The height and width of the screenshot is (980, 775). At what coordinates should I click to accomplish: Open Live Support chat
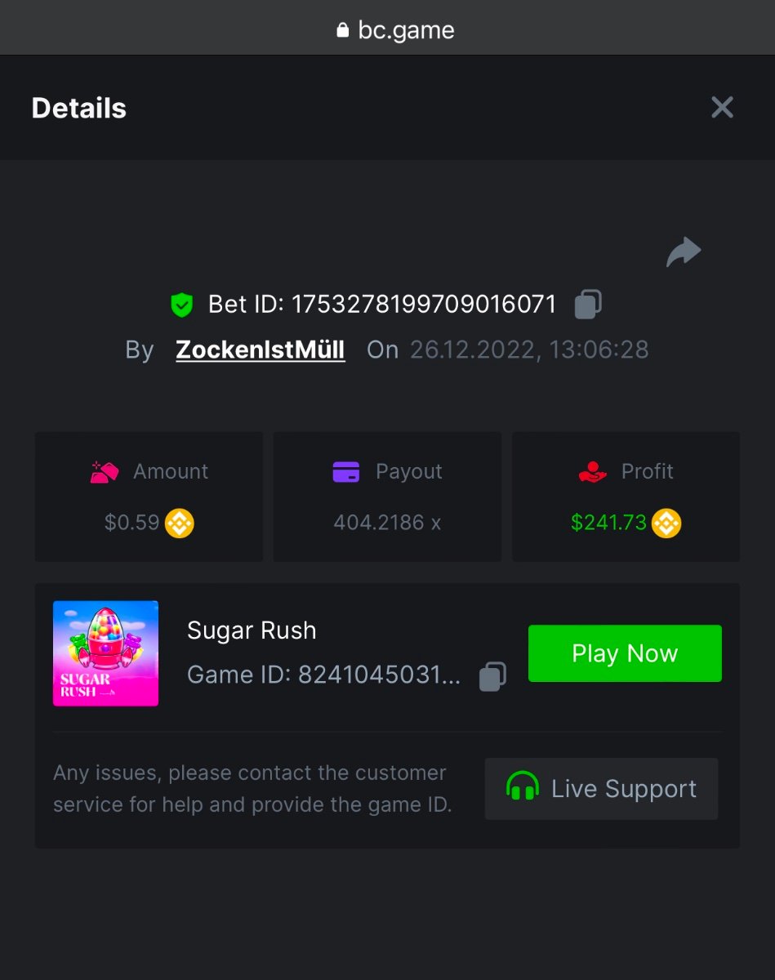601,789
